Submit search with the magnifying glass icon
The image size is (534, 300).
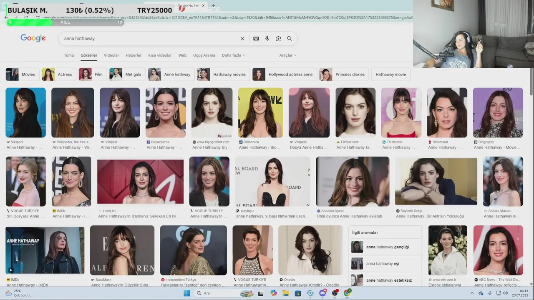289,38
